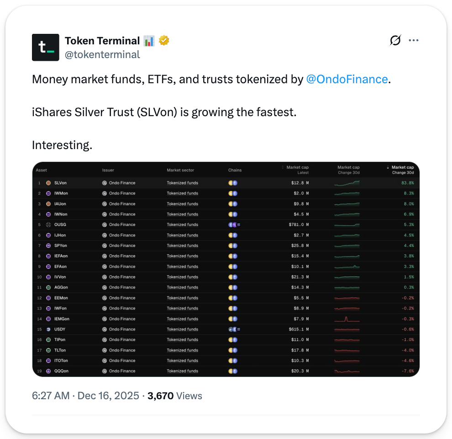Click the SPYon row asset name
Image resolution: width=452 pixels, height=439 pixels.
click(61, 246)
